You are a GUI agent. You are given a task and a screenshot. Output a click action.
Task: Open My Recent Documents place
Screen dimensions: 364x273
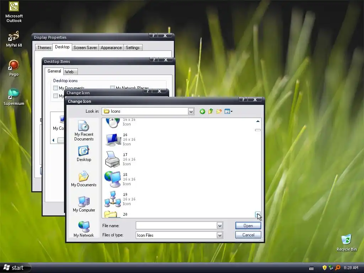click(84, 130)
